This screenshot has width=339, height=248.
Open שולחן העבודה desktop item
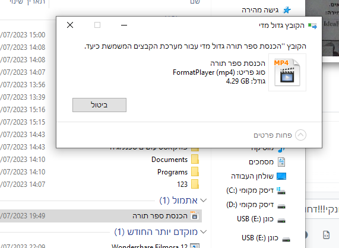259,176
